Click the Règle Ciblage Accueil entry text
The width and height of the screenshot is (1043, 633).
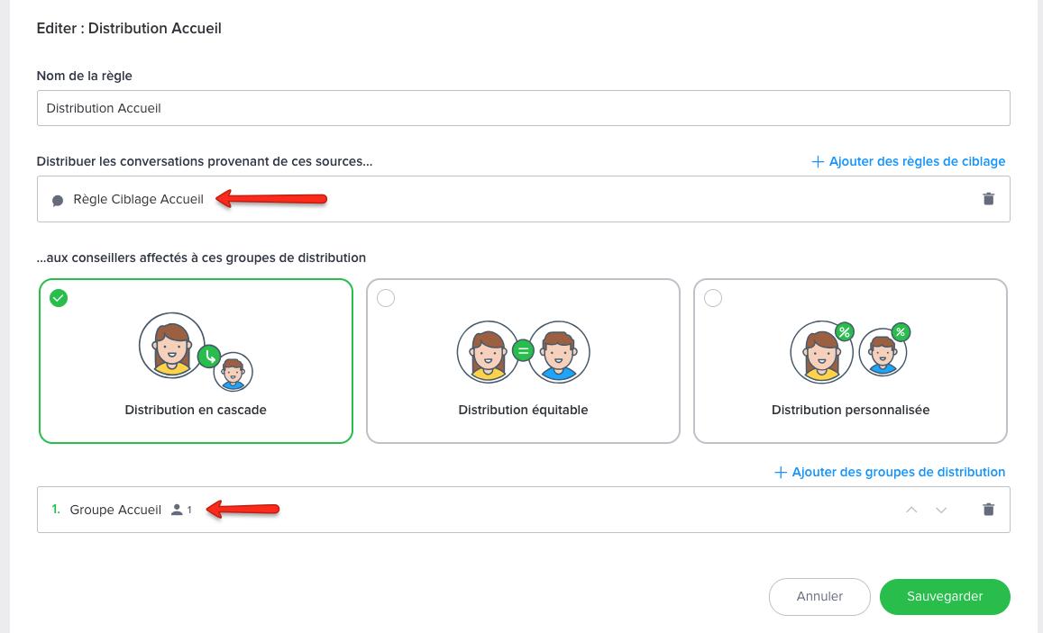pos(138,199)
